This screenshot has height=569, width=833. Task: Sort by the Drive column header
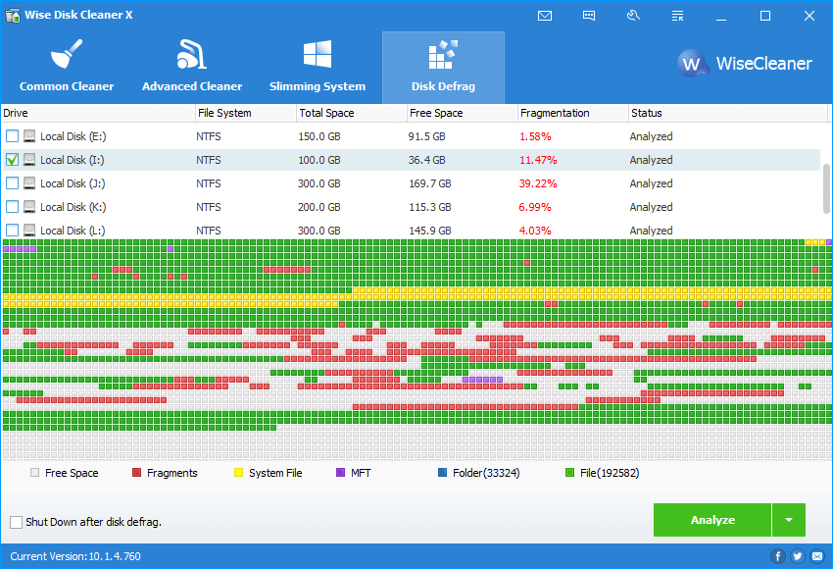[98, 113]
